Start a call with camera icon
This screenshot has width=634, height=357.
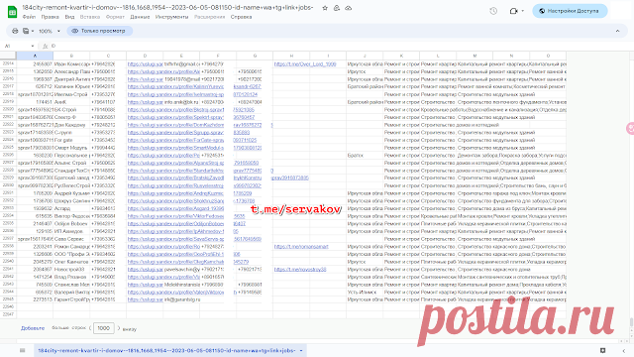pos(516,11)
